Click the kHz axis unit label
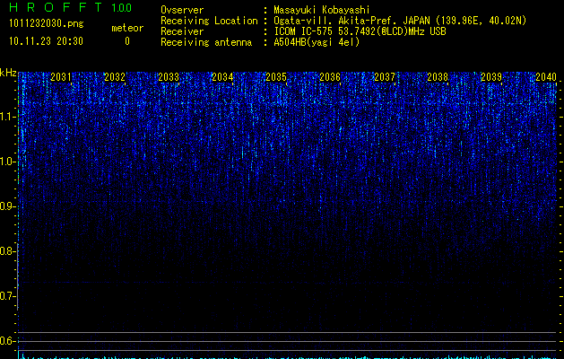 (x=8, y=73)
